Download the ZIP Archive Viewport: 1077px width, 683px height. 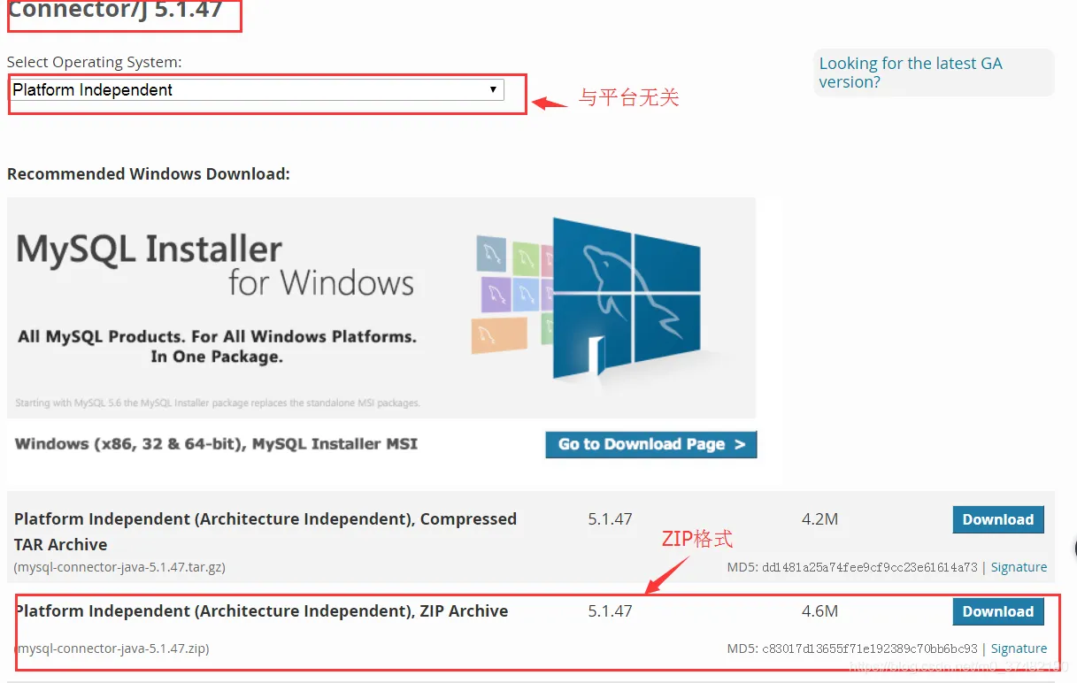click(x=998, y=611)
